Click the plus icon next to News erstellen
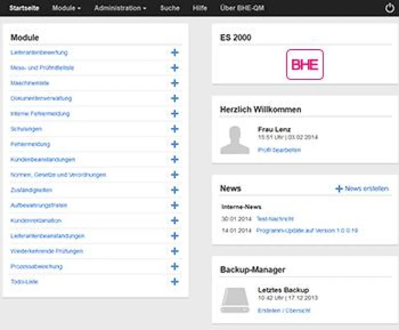399x330 pixels. pos(339,189)
